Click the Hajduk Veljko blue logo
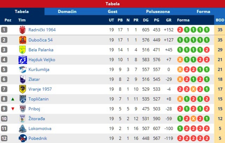Screen dimensions: 225x143 pos(22,60)
